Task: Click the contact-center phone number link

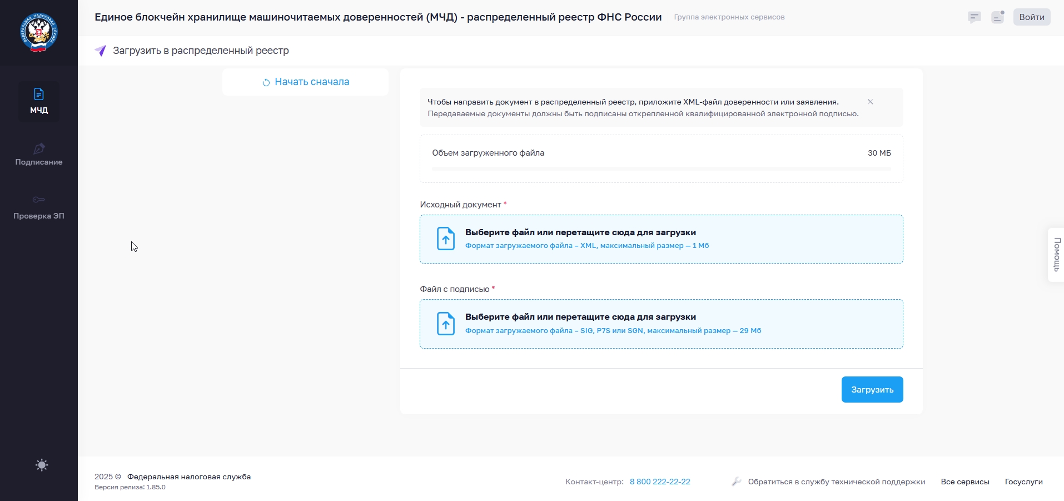Action: coord(659,482)
